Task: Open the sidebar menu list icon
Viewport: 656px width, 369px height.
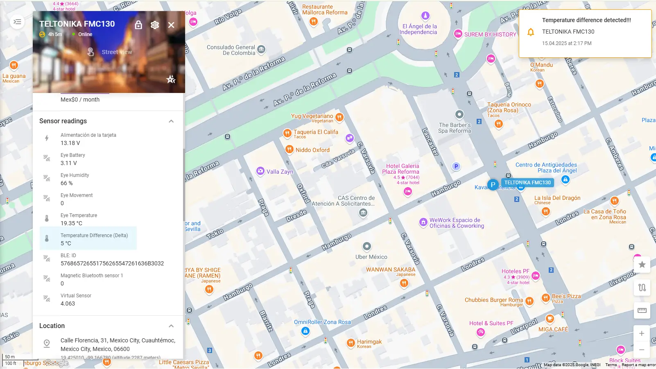Action: point(17,22)
